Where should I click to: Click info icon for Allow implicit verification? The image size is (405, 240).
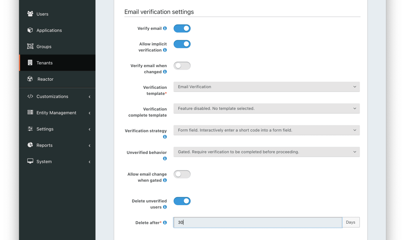click(x=165, y=50)
